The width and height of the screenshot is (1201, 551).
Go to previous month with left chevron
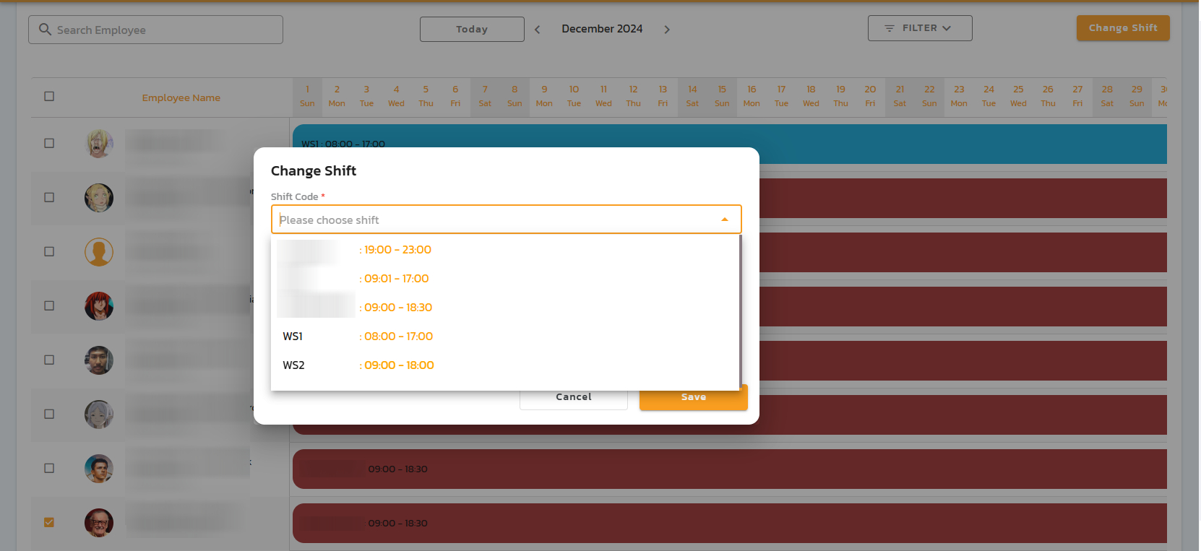tap(538, 30)
